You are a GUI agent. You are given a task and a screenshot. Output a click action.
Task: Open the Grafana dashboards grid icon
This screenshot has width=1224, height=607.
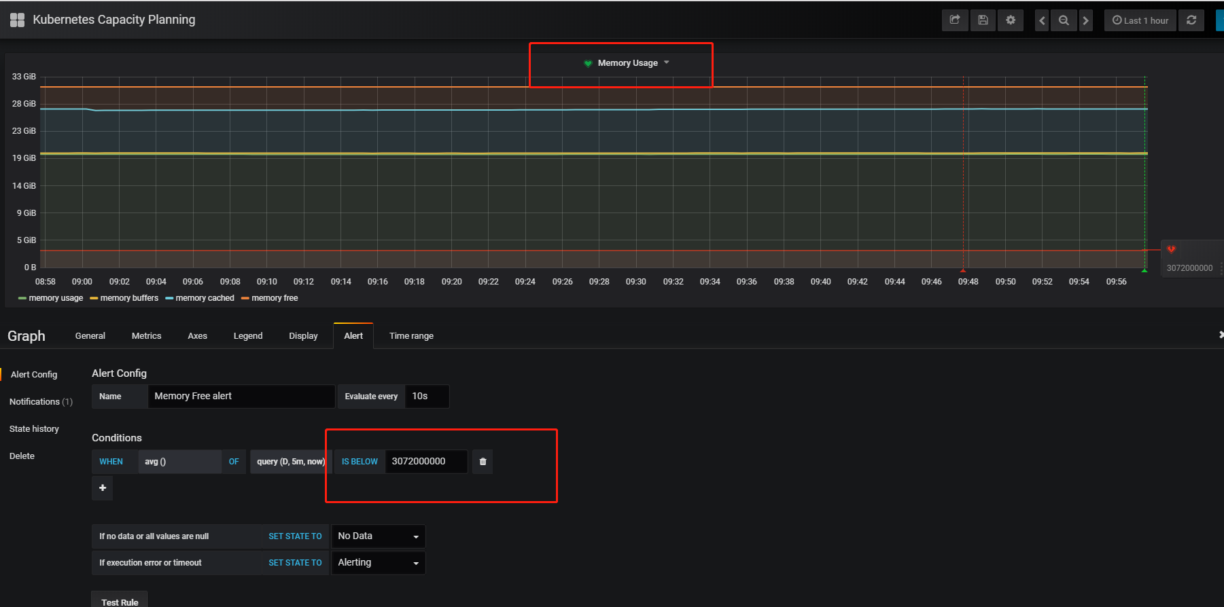tap(17, 20)
